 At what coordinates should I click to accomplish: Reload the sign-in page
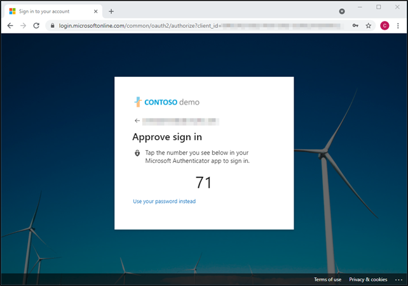(36, 25)
